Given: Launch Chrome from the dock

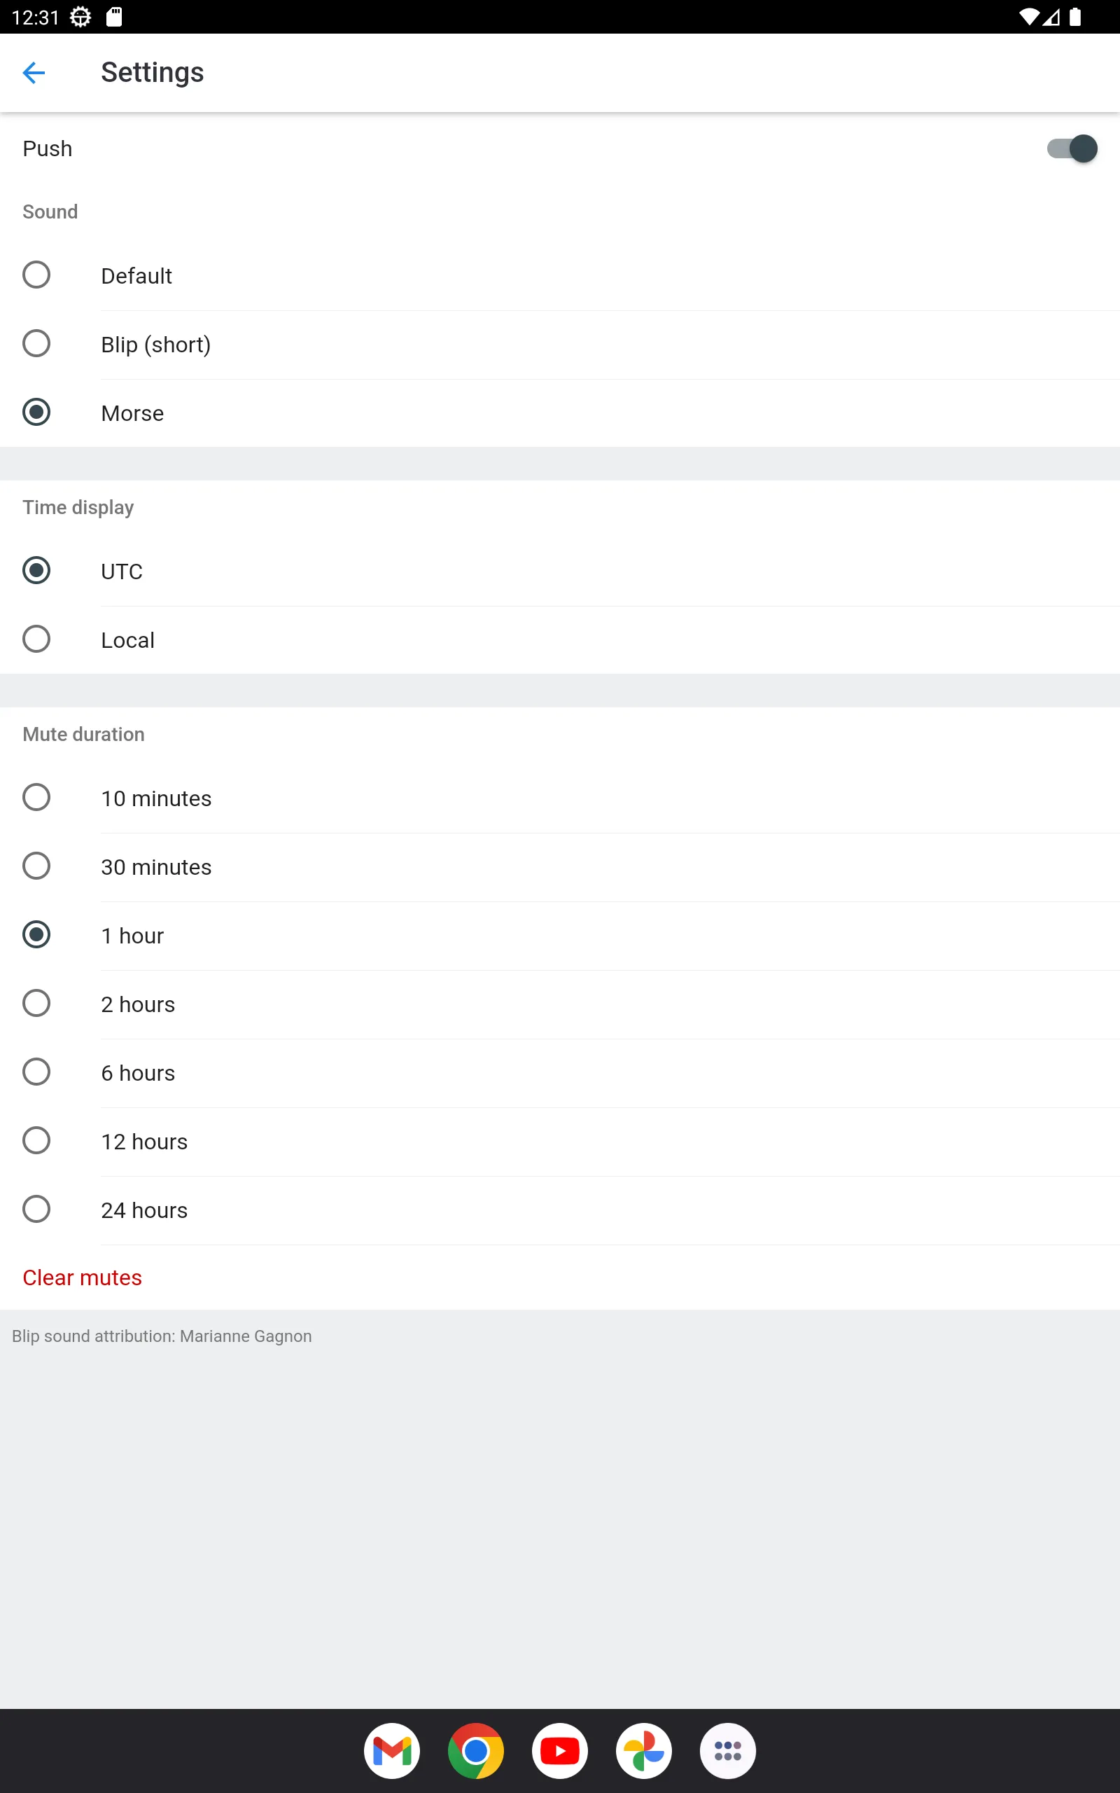Looking at the screenshot, I should 475,1752.
